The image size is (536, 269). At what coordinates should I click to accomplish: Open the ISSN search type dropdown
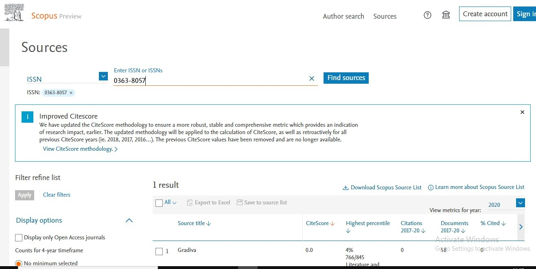click(103, 76)
